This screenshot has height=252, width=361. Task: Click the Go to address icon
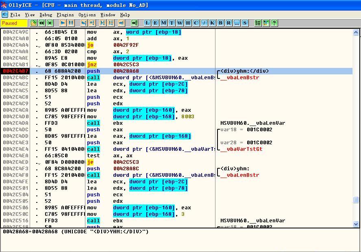pos(134,23)
